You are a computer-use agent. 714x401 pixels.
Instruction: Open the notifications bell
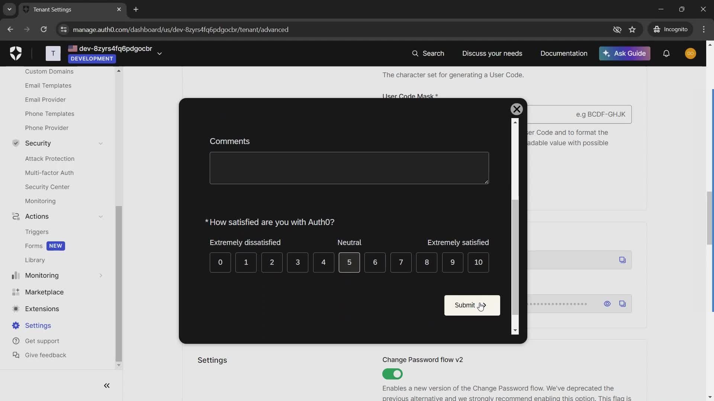pyautogui.click(x=666, y=53)
